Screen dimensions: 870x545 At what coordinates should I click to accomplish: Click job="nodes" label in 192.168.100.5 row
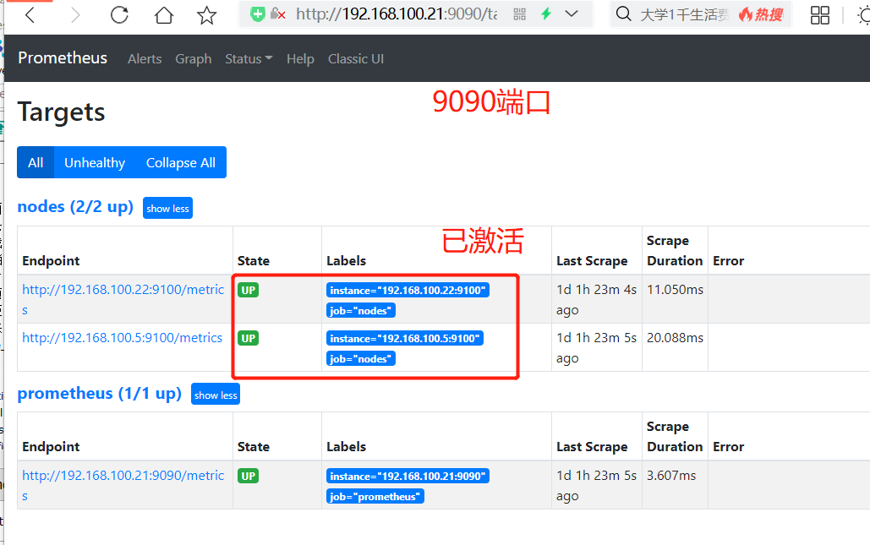361,359
